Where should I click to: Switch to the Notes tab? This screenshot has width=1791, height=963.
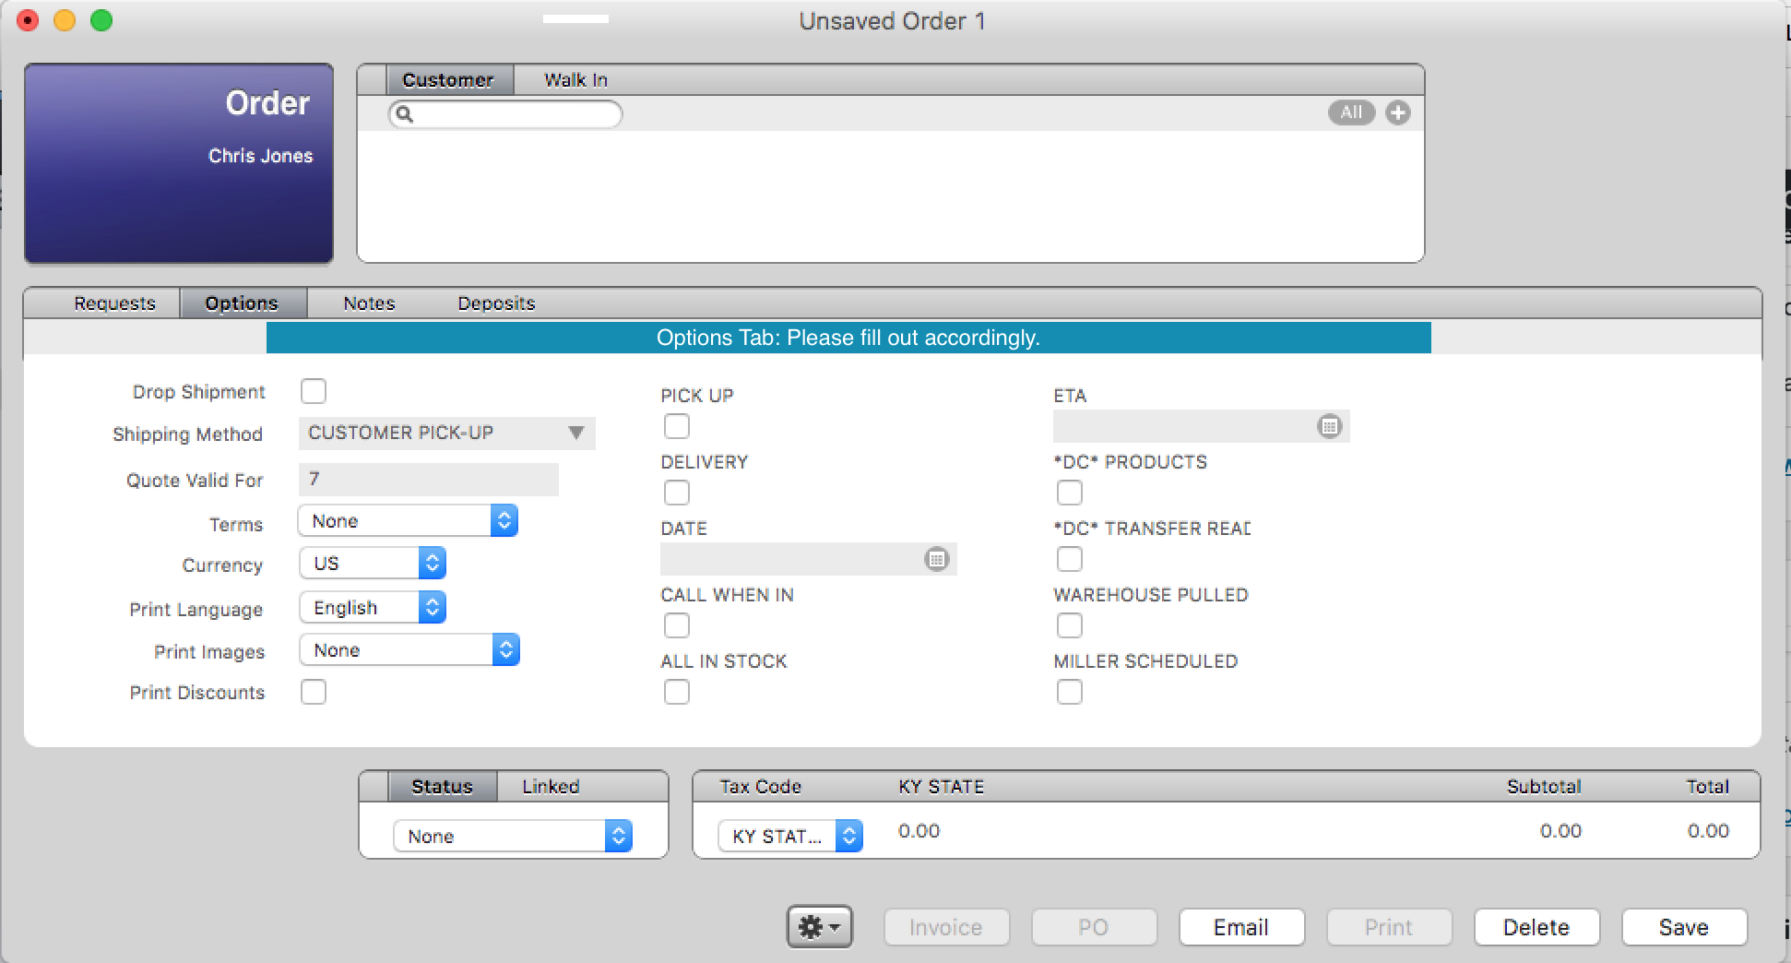(x=369, y=303)
